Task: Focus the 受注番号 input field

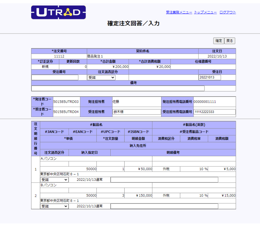Action: [x=55, y=77]
